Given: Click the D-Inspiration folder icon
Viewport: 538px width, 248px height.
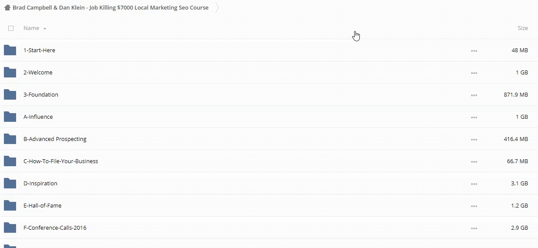Looking at the screenshot, I should 10,183.
